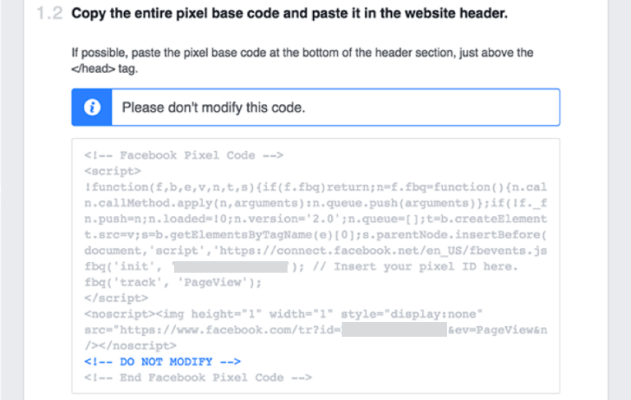Click the t.src=v getElementsByTagName code line
Image resolution: width=631 pixels, height=400 pixels.
pyautogui.click(x=315, y=235)
